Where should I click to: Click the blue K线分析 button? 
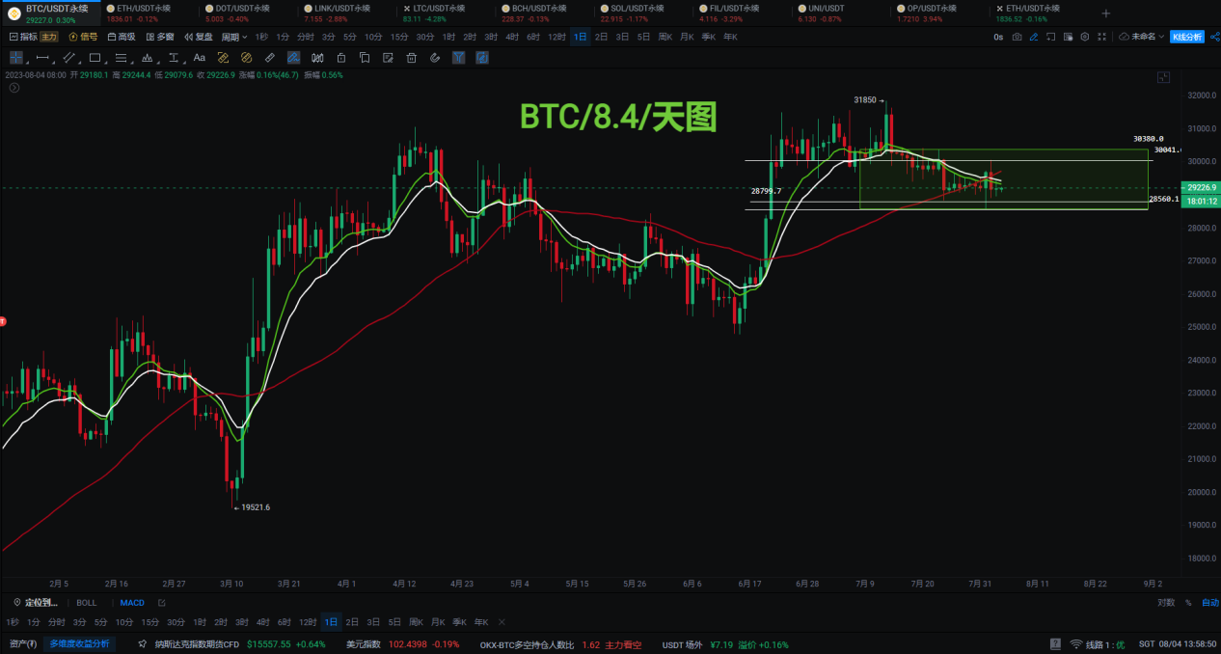pyautogui.click(x=1187, y=37)
